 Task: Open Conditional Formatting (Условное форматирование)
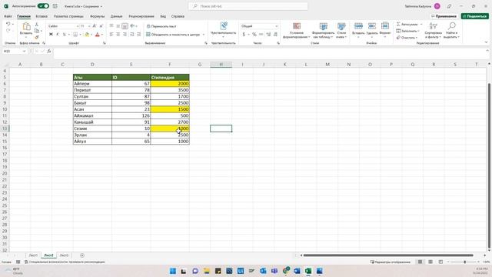tap(297, 30)
